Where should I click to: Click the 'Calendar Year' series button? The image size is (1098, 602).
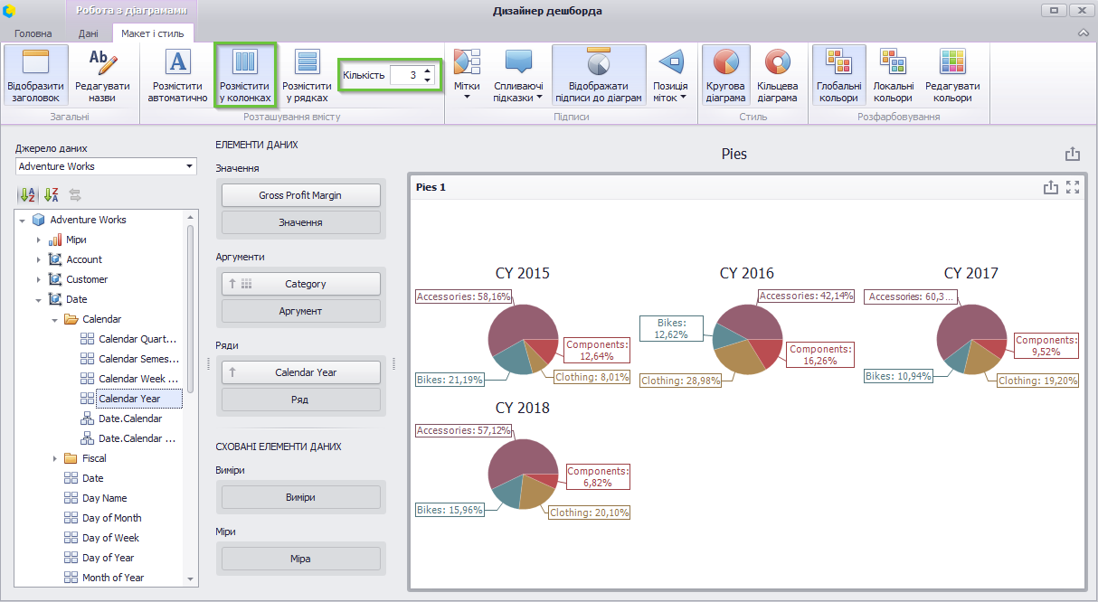click(x=301, y=372)
